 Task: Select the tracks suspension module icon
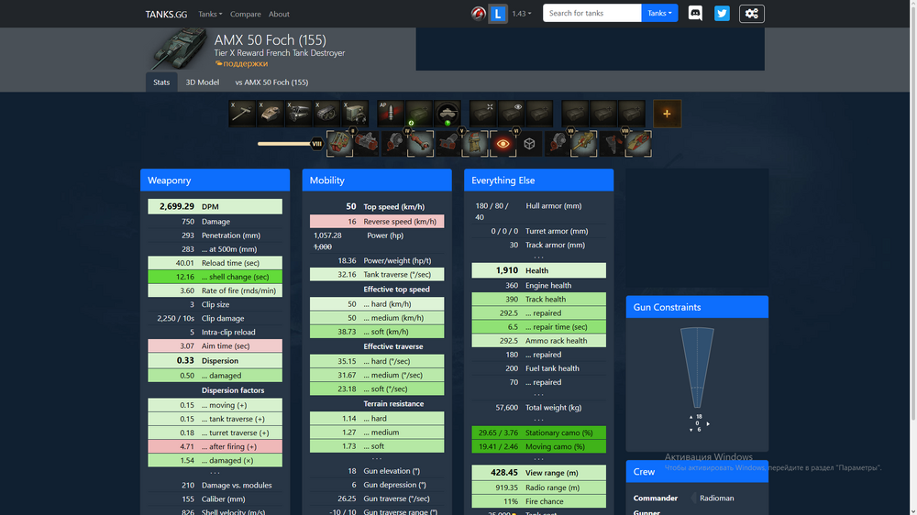click(x=327, y=114)
